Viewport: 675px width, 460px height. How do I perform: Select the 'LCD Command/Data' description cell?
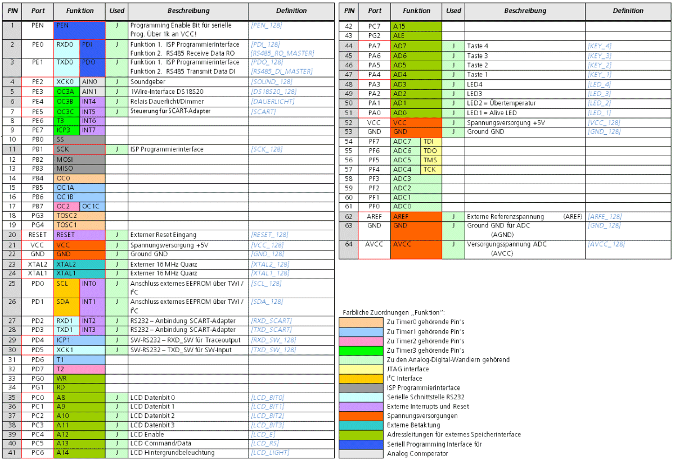point(188,443)
